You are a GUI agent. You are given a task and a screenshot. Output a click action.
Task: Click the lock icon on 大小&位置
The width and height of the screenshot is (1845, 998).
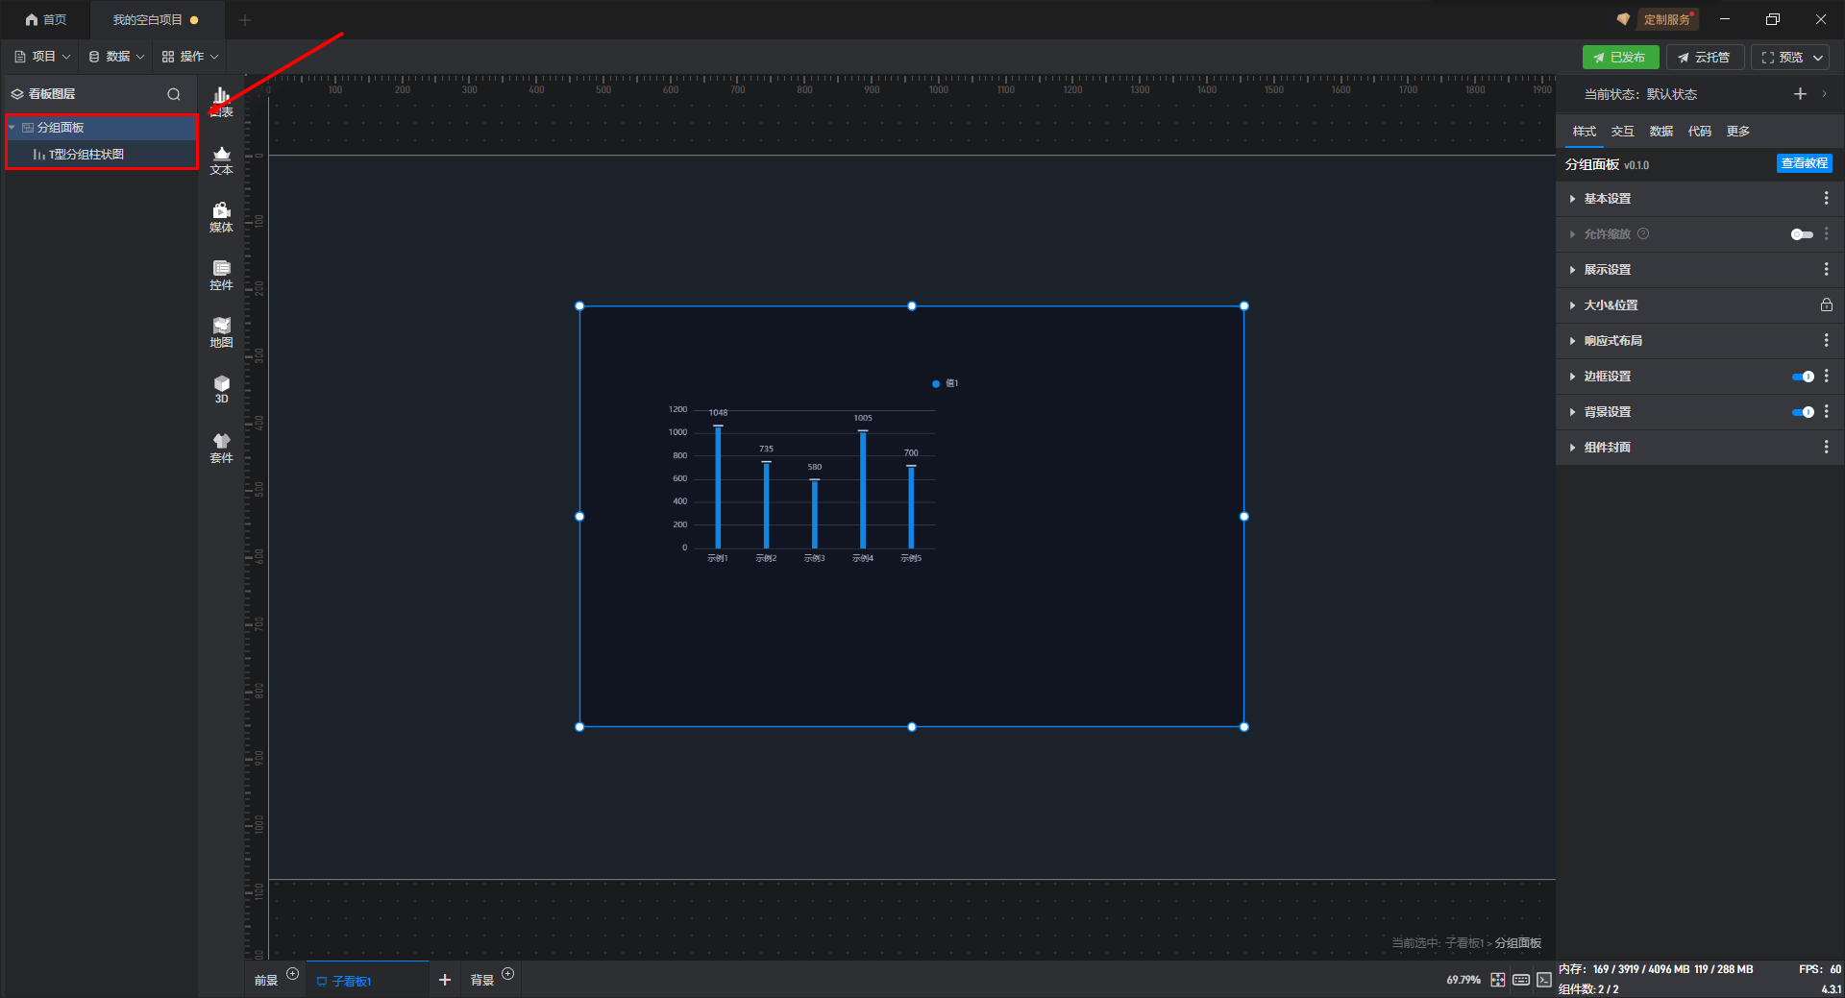pyautogui.click(x=1826, y=305)
